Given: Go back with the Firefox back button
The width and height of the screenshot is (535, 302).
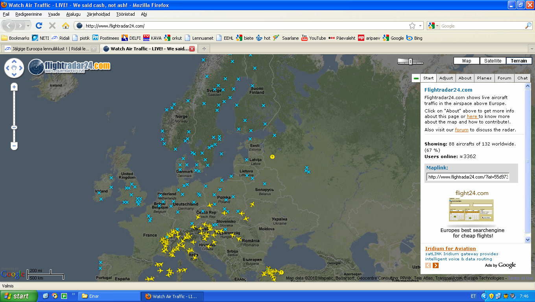Looking at the screenshot, I should [x=9, y=26].
